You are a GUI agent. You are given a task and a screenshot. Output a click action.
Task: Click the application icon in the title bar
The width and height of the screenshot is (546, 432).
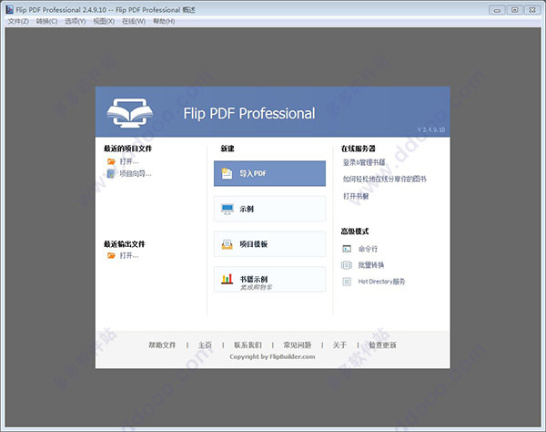click(9, 9)
